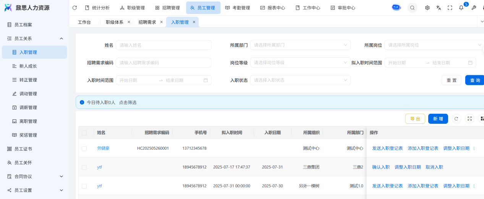Click the refresh icon in top navigation bar
Image resolution: width=484 pixels, height=199 pixels.
coord(74,8)
